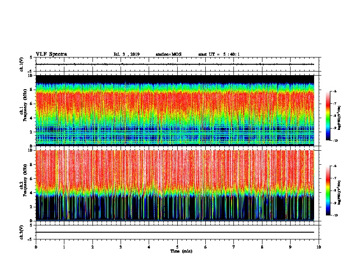Image resolution: width=359 pixels, height=277 pixels.
Task: Click the '6' kHz tick of ch.2 spectrogram
Action: click(31, 178)
